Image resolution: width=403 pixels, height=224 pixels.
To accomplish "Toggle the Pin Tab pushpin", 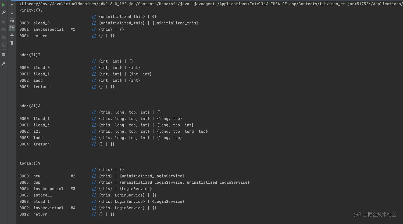I will (3, 64).
